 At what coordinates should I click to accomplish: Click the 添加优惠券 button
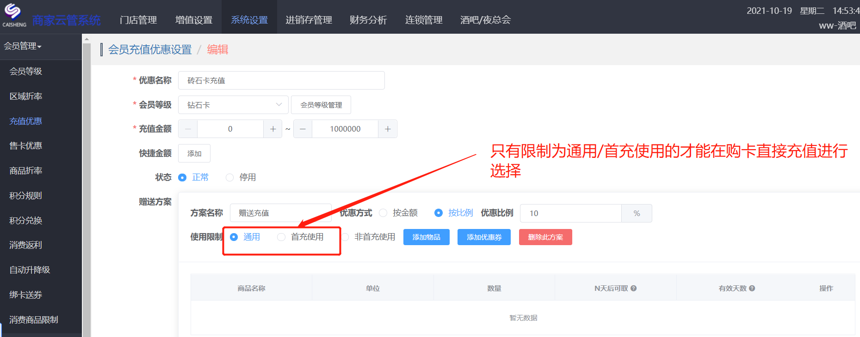(x=484, y=237)
